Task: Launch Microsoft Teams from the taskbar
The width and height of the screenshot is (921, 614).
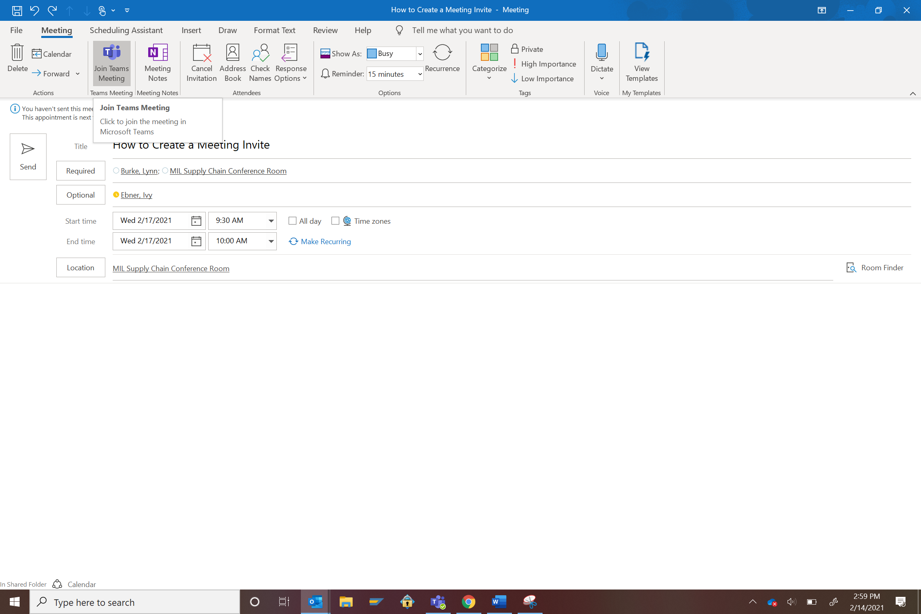Action: [437, 602]
